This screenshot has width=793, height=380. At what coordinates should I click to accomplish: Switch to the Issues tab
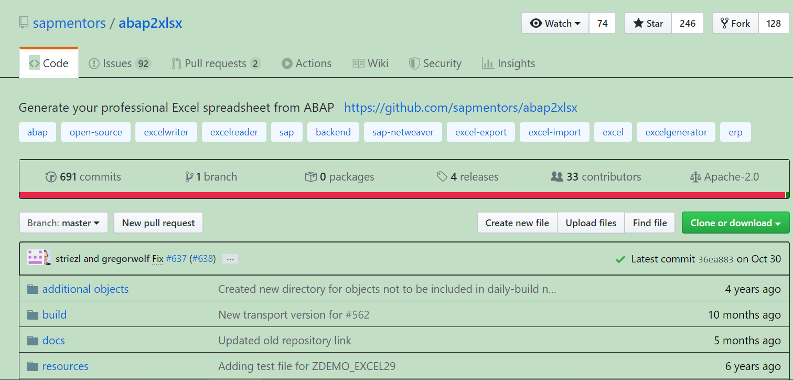pos(120,64)
